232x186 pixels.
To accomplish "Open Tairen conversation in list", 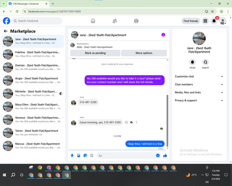I will (32, 133).
